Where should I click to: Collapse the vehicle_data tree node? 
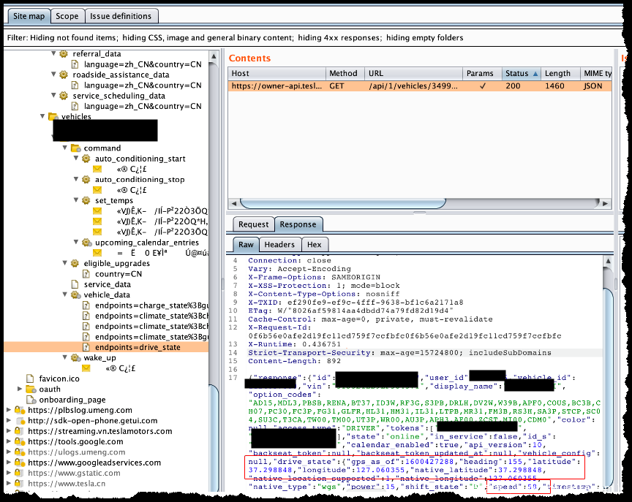click(65, 295)
